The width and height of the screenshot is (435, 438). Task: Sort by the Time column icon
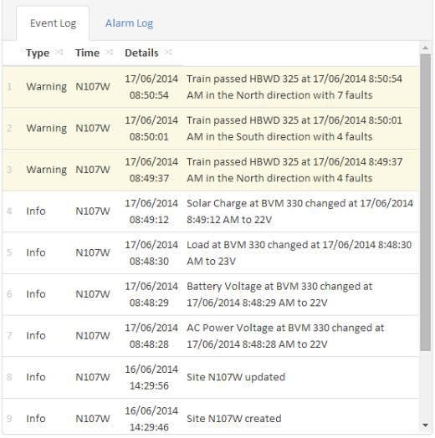(109, 52)
